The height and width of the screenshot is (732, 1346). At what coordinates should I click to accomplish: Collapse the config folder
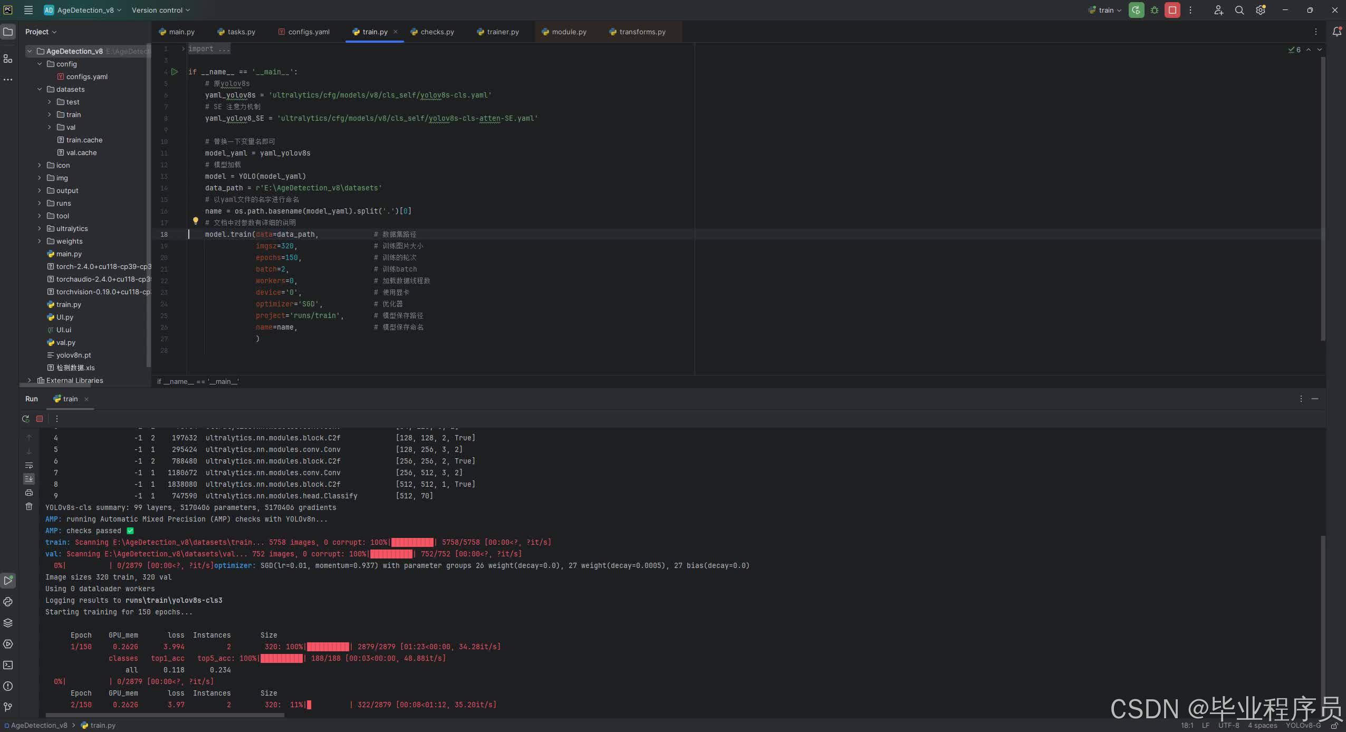(x=40, y=64)
